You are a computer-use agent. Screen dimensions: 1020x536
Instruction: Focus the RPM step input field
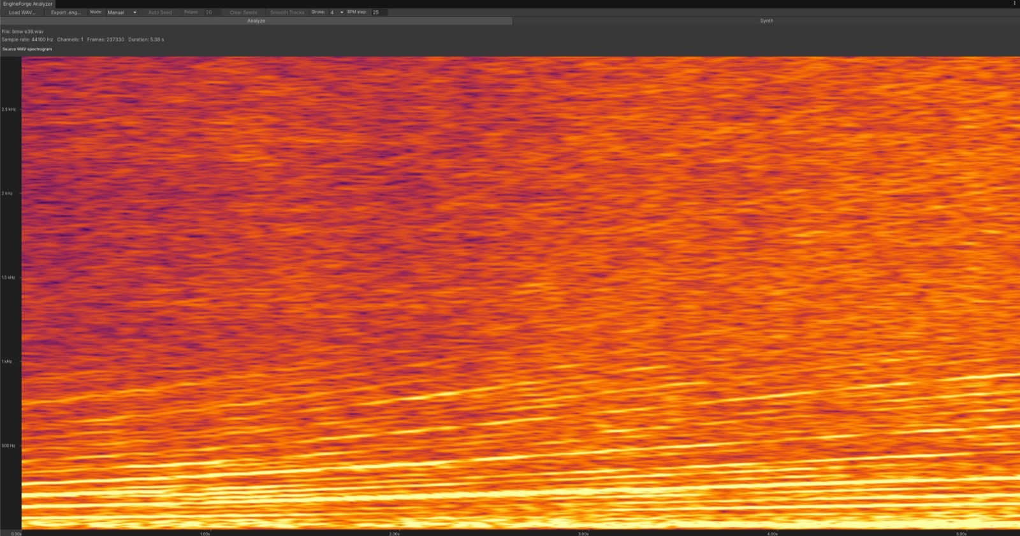click(379, 12)
